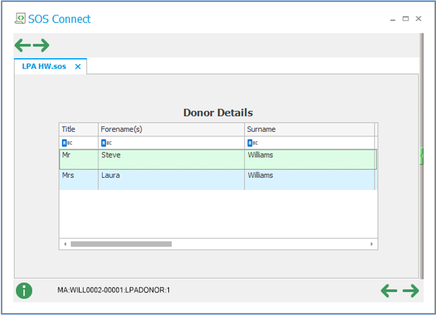Click the bottom-right green back arrow

point(389,291)
